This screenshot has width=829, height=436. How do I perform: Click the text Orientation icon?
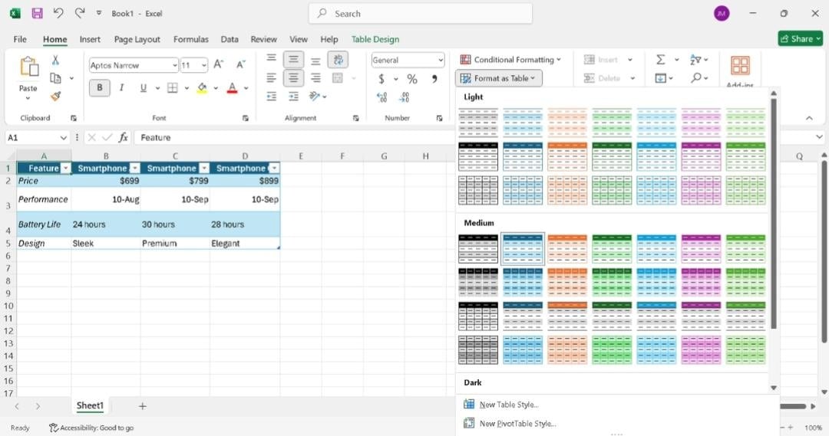[x=315, y=96]
